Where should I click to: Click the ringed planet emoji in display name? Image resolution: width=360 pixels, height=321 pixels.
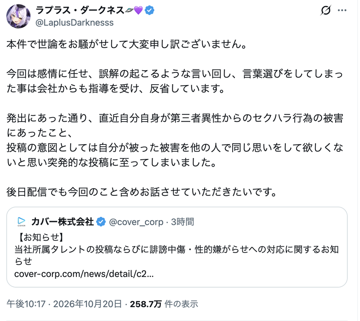point(129,10)
